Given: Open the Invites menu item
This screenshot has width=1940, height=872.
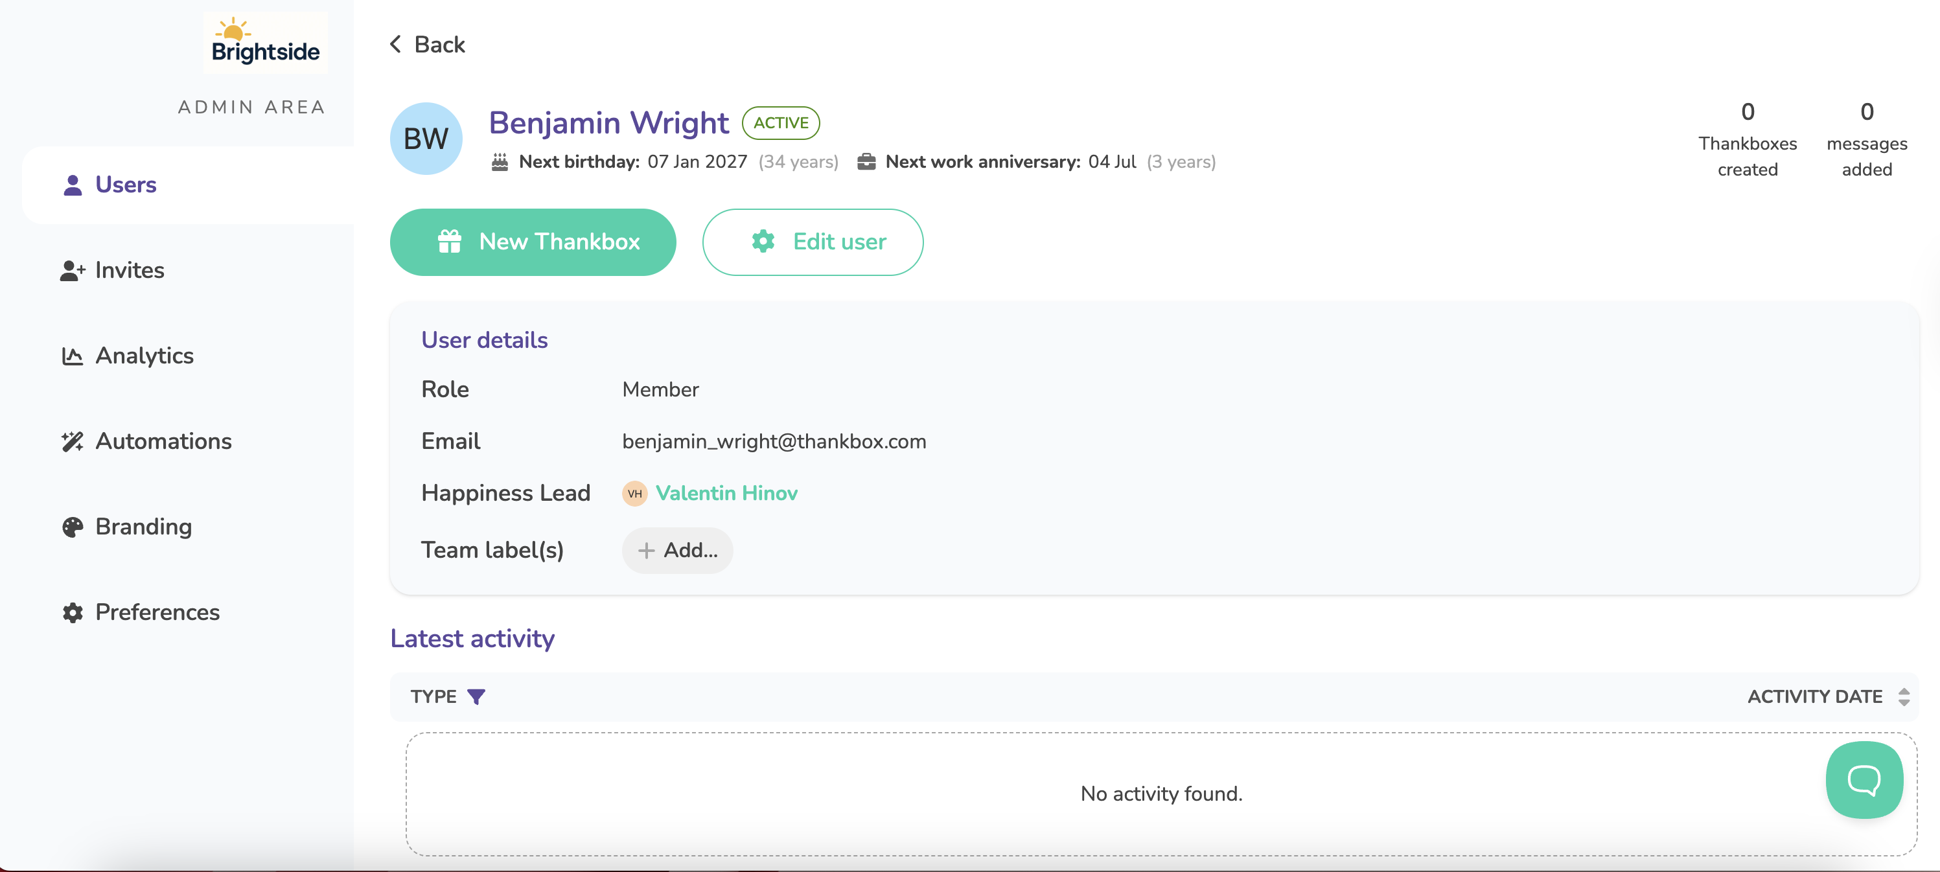Looking at the screenshot, I should click(x=130, y=270).
